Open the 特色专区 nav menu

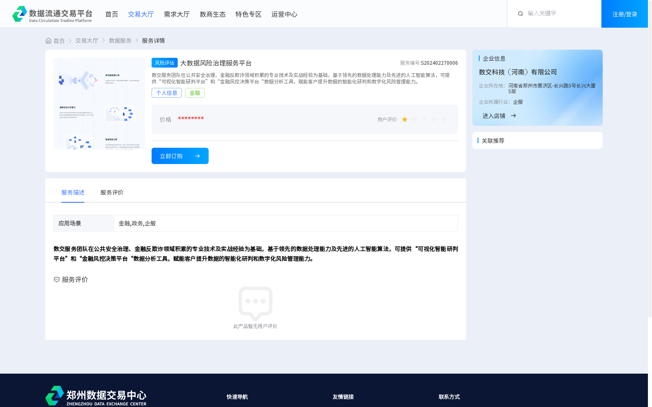(249, 14)
